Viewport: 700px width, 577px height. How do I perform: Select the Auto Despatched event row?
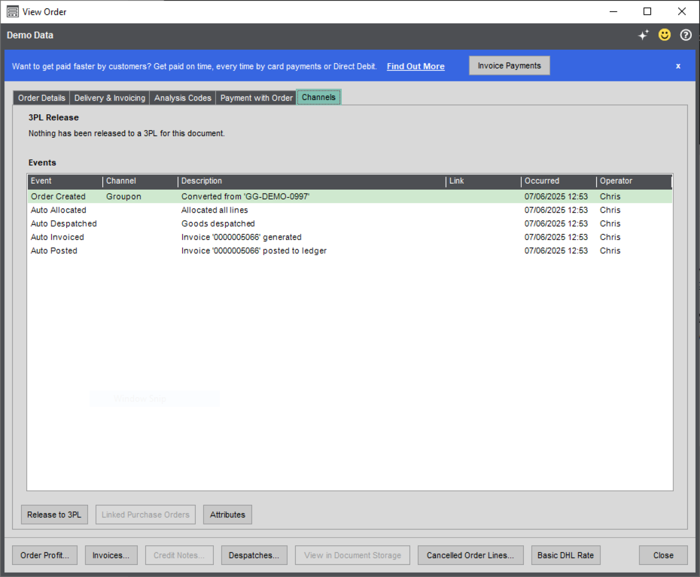pos(350,224)
